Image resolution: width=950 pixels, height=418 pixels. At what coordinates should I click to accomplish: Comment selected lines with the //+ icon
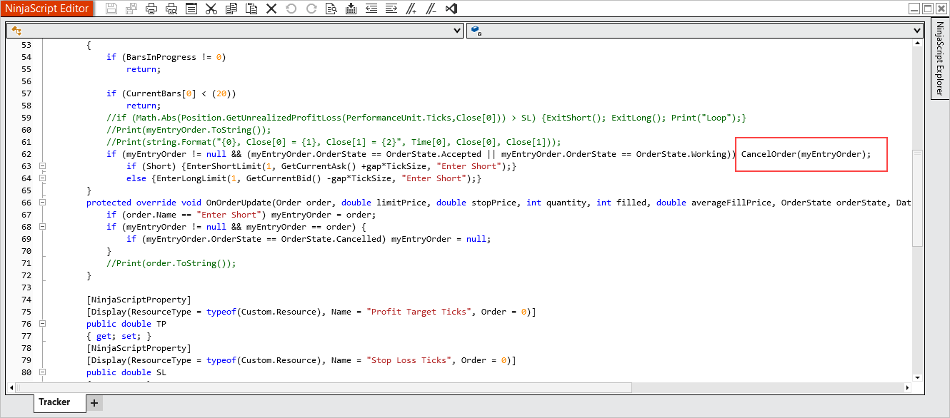411,9
